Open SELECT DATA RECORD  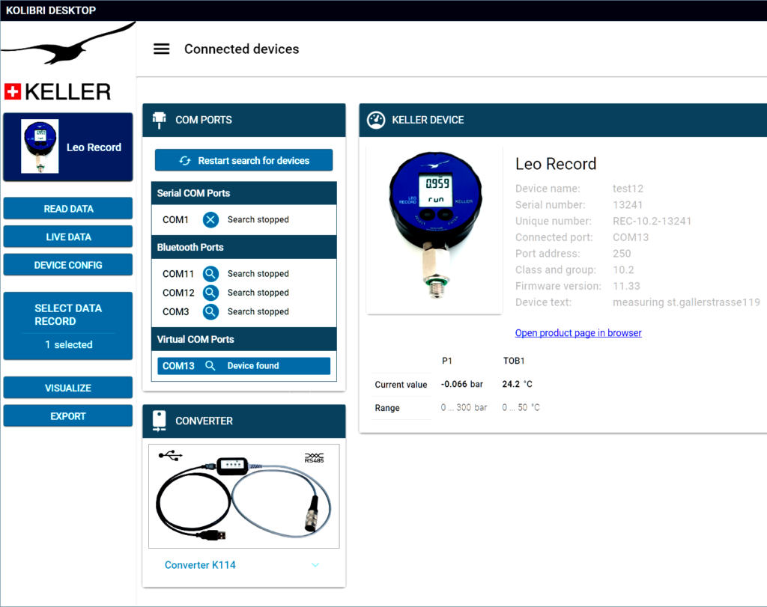coord(68,326)
